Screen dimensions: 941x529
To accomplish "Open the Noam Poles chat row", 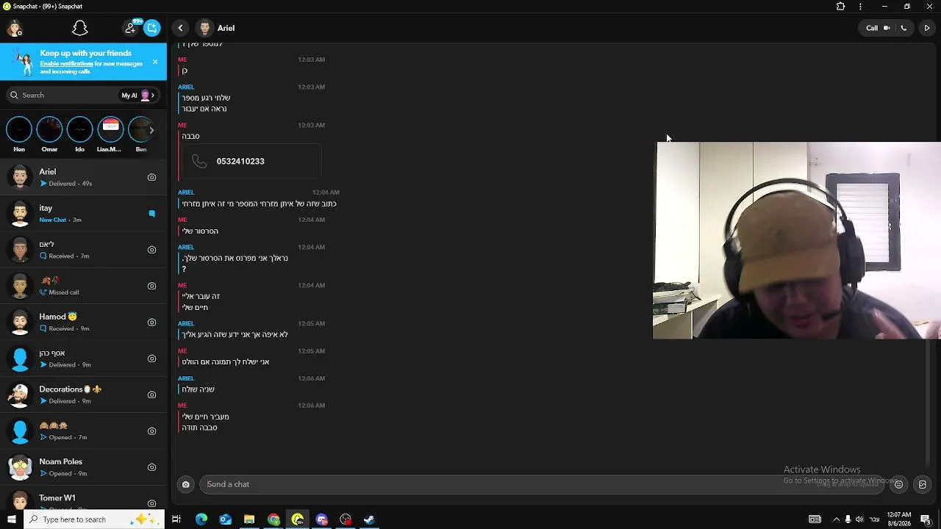I will [83, 467].
